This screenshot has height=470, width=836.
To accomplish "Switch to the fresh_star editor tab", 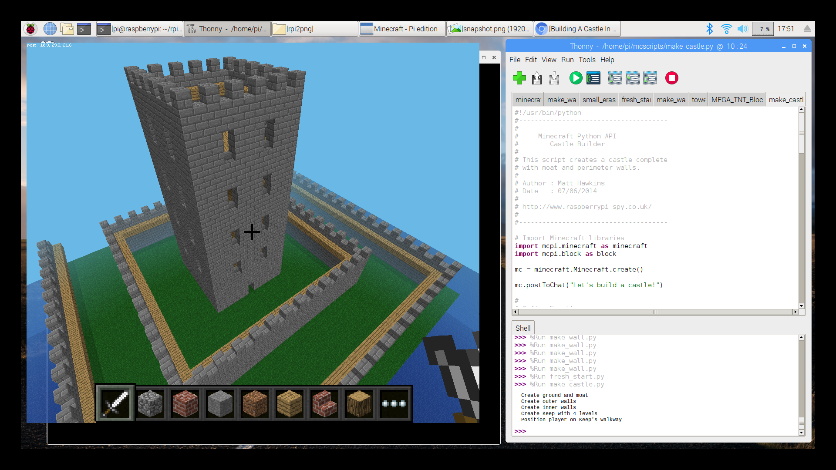I will point(636,100).
